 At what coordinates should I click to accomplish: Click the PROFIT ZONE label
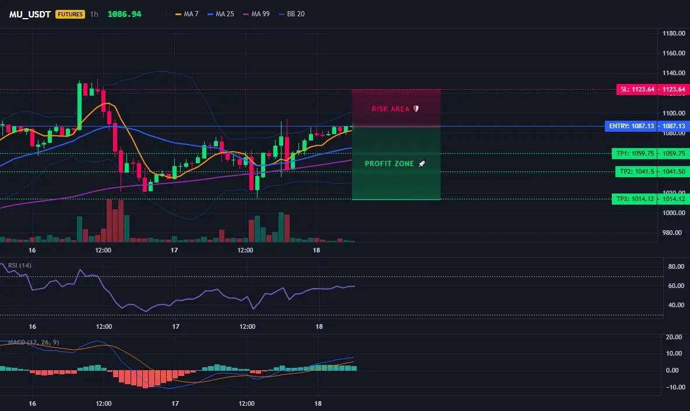pos(389,164)
